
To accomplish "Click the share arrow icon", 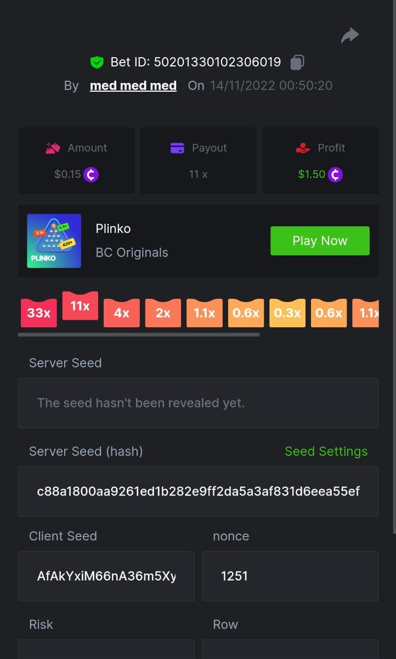I will pos(349,36).
